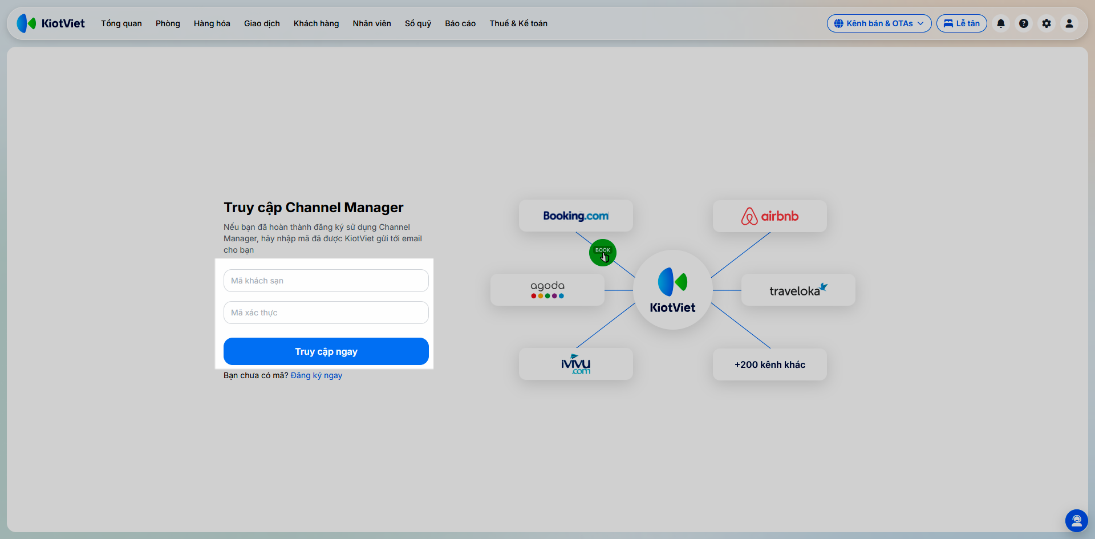Open the Phòng menu

[168, 23]
